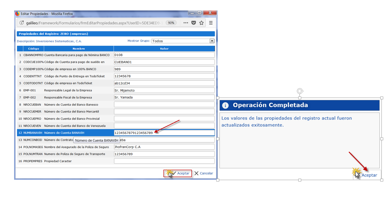The width and height of the screenshot is (388, 204).
Task: Close the Editar Propiedades Firefox window
Action: (210, 12)
